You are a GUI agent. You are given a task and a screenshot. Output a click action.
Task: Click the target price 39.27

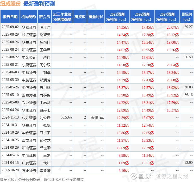click(189, 27)
